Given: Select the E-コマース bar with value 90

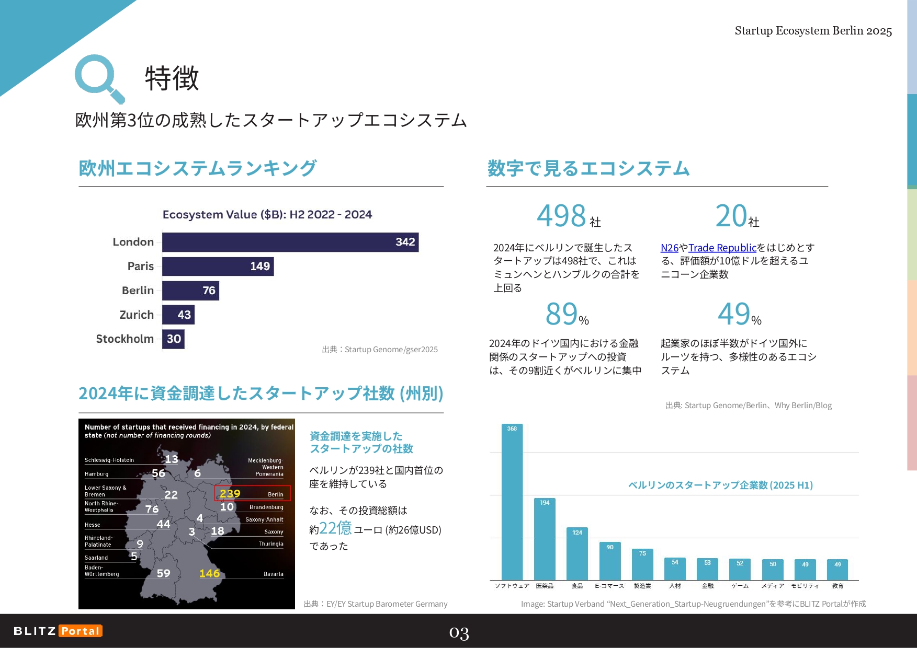Looking at the screenshot, I should click(610, 561).
